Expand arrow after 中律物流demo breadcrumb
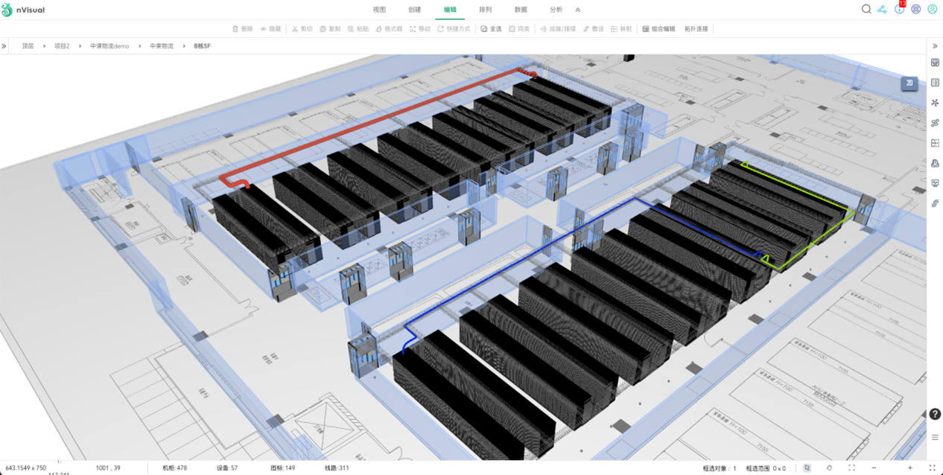This screenshot has height=475, width=943. pyautogui.click(x=139, y=46)
